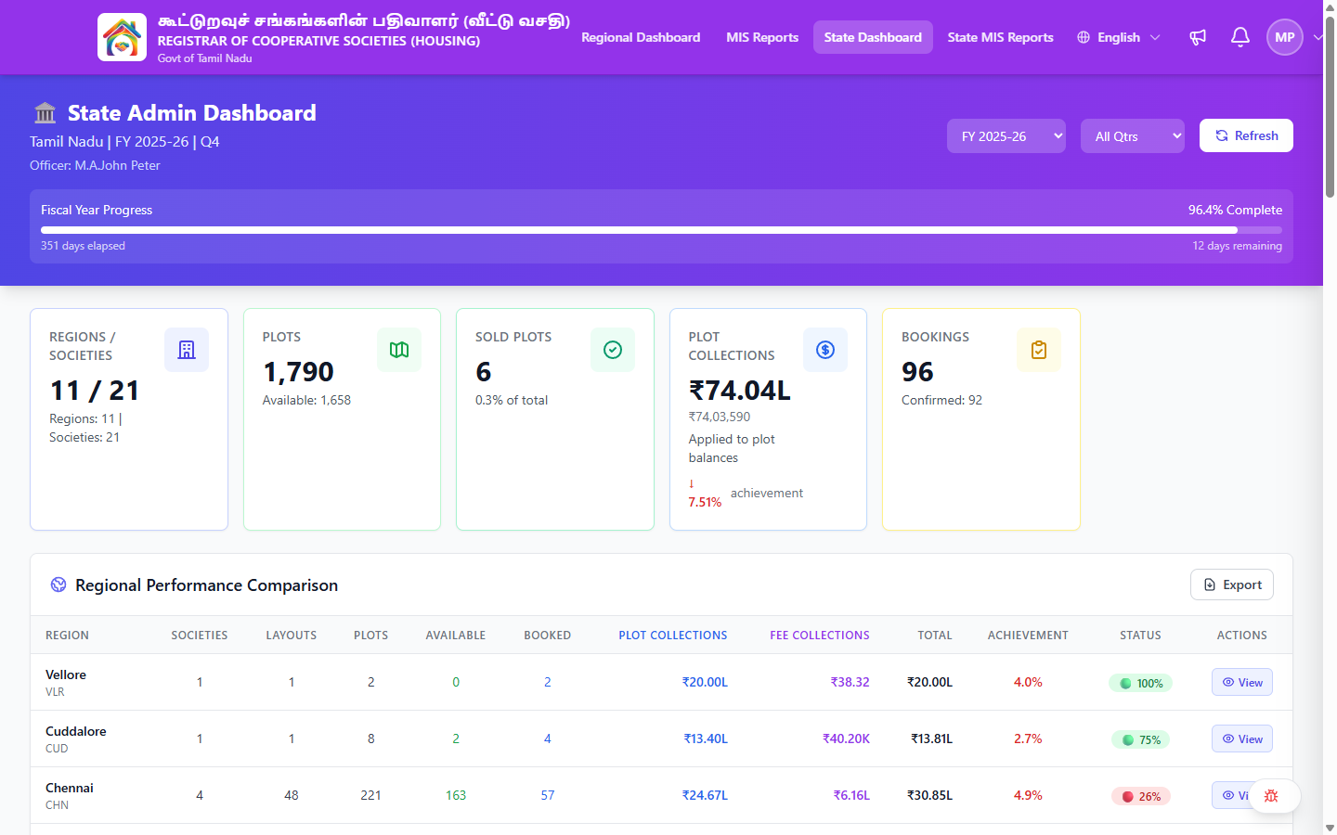This screenshot has height=835, width=1337.
Task: Click the ₹74.04L plot collections value
Action: point(740,391)
